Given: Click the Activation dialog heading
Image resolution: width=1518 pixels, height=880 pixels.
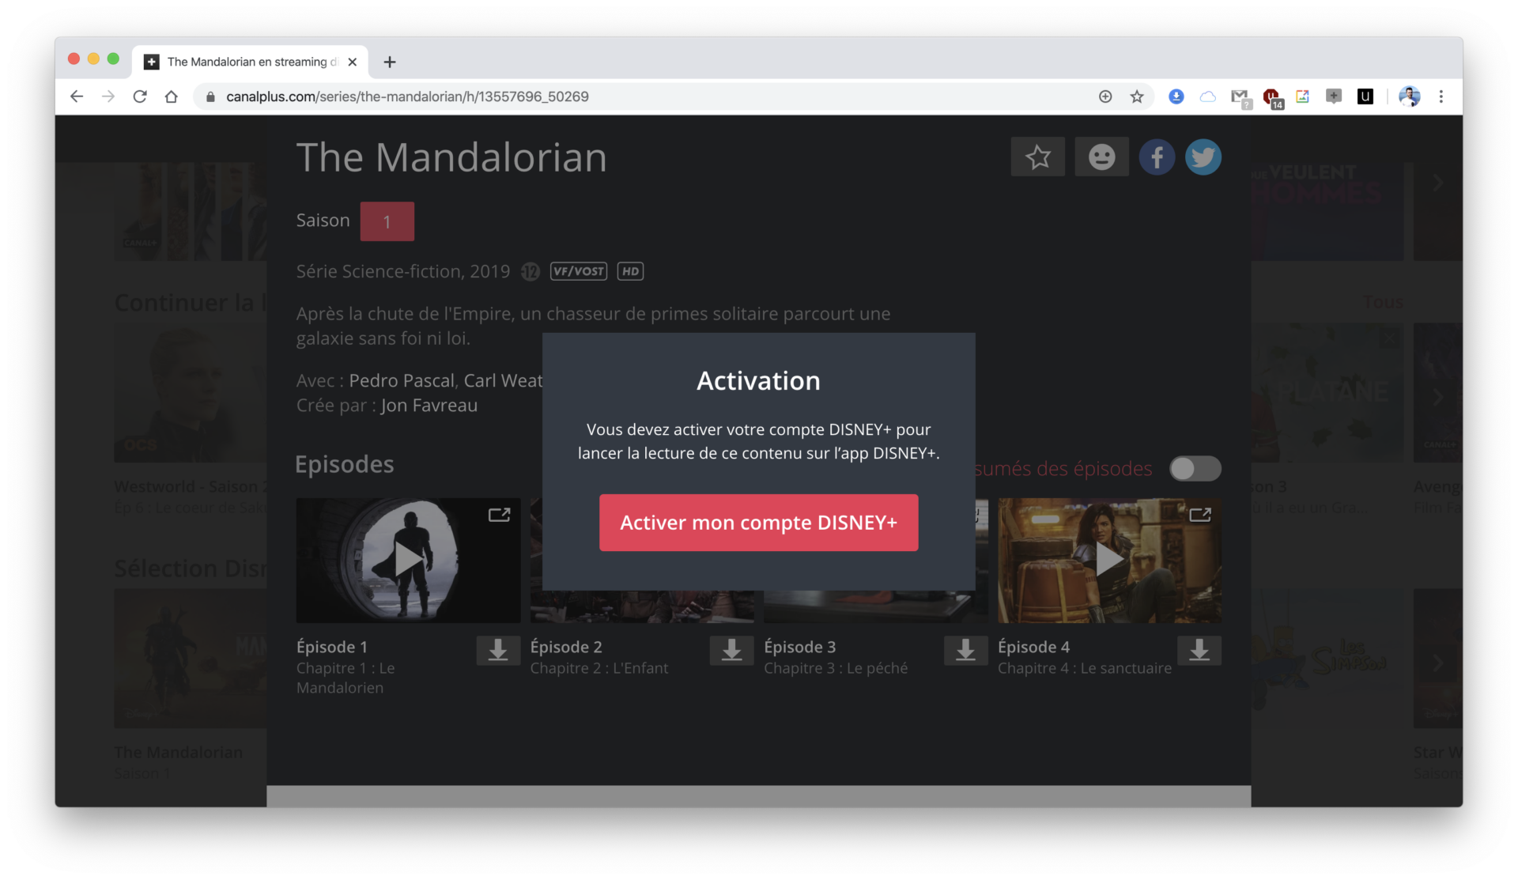Looking at the screenshot, I should (x=758, y=381).
